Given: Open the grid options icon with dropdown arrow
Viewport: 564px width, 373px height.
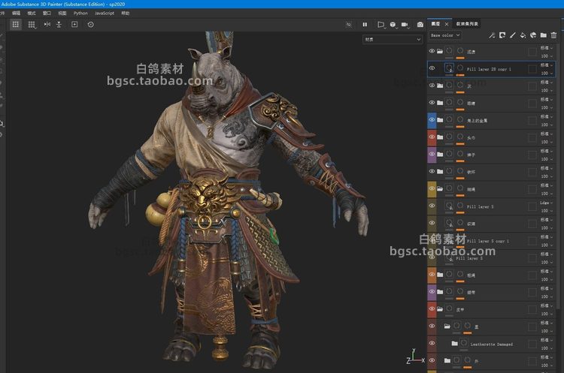Looking at the screenshot, I should point(32,25).
